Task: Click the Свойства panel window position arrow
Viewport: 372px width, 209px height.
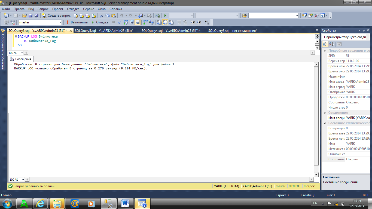Action: pos(359,30)
